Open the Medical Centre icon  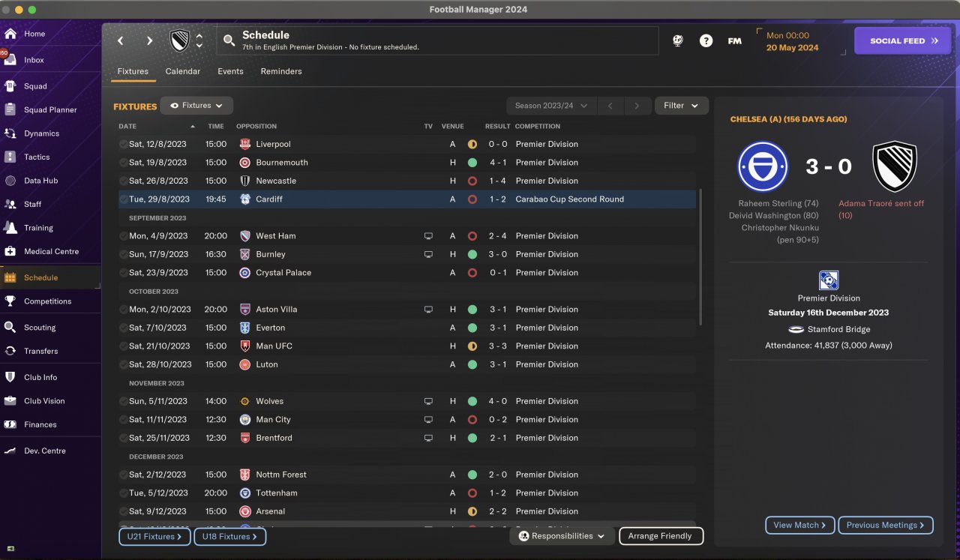pos(10,251)
